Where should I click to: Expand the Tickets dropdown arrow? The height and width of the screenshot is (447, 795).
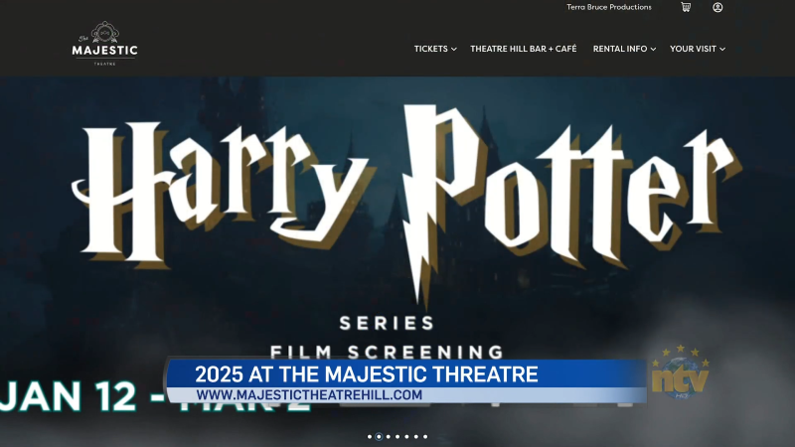point(454,49)
